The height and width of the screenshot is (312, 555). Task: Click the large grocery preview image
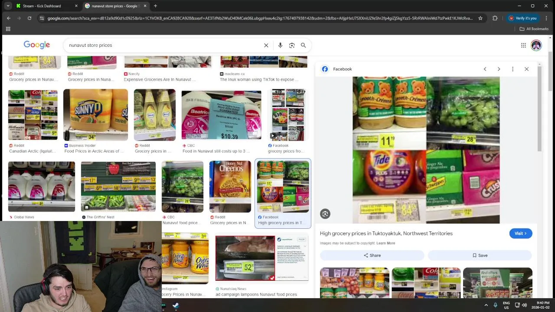(x=426, y=150)
